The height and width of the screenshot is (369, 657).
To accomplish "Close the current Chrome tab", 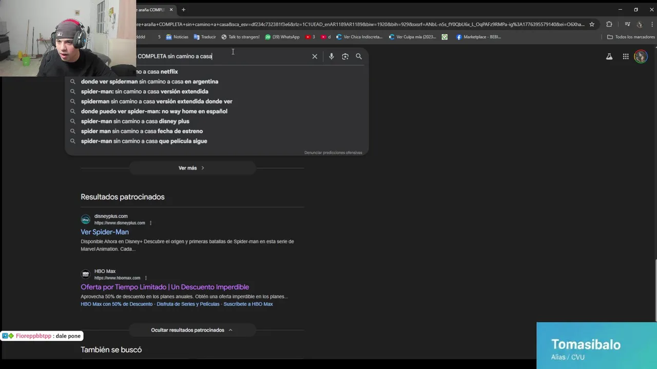I will coord(171,10).
